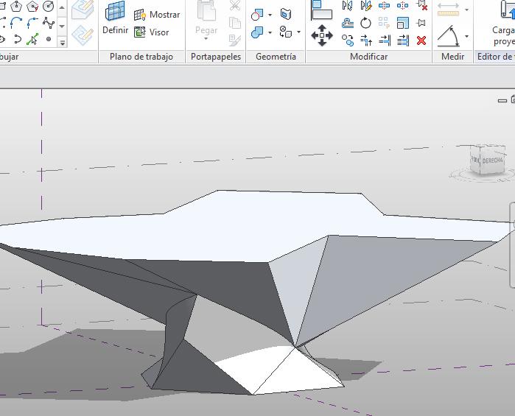Select the Rotate tool
This screenshot has width=515, height=416.
(366, 23)
